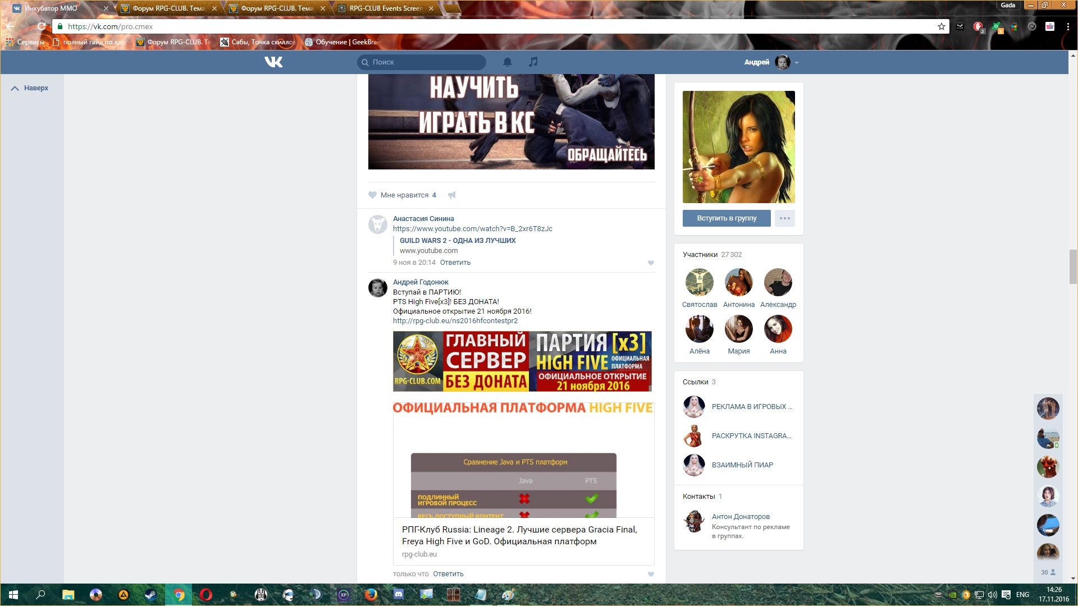Open the 'Обучение | GeekBrains' bookmark
This screenshot has height=606, width=1078.
(x=342, y=42)
